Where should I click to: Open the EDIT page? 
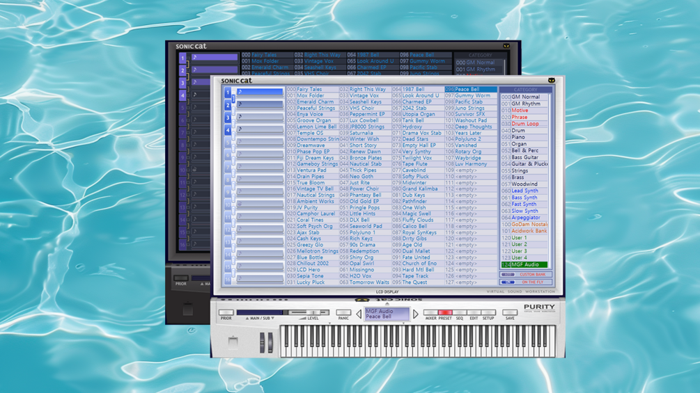point(474,312)
